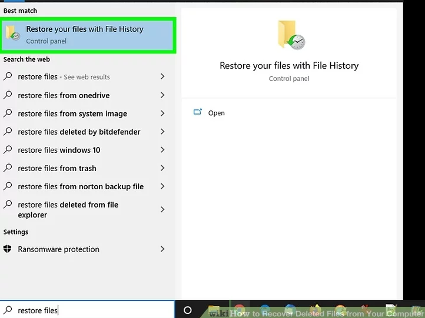Click search icon beside 'restore files windows 10'

click(8, 150)
